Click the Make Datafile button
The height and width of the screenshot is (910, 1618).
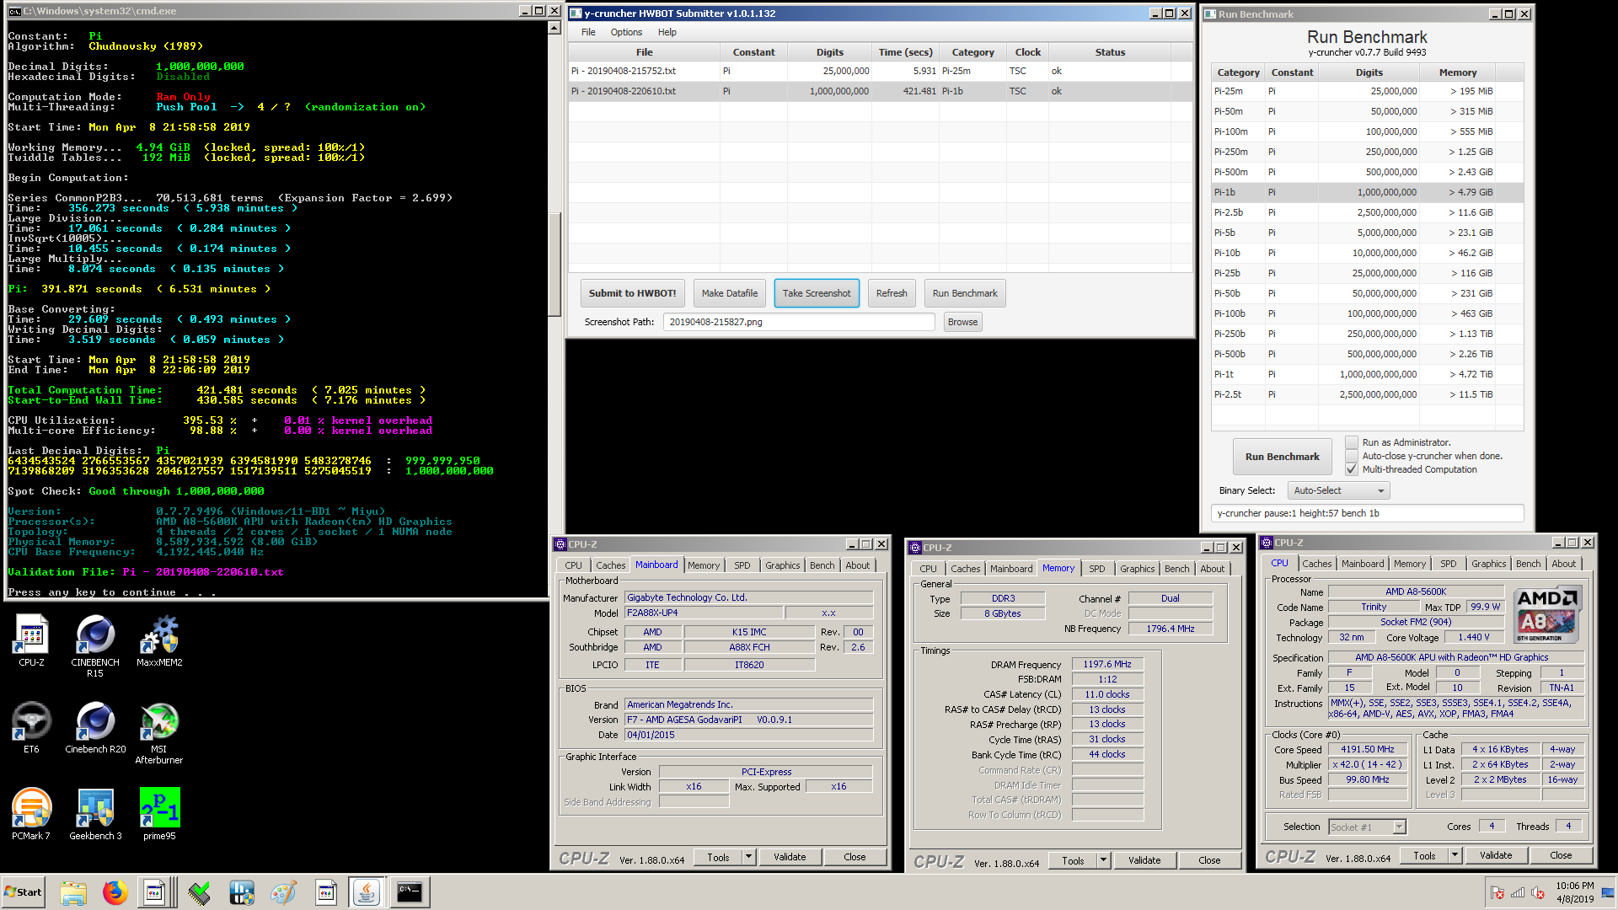(x=730, y=293)
